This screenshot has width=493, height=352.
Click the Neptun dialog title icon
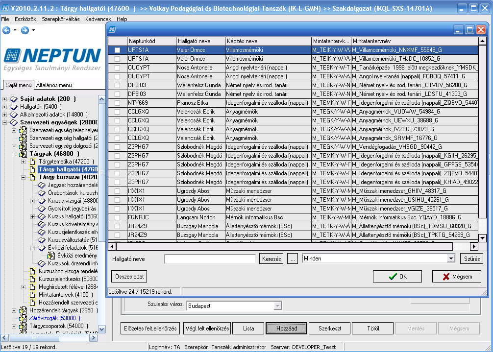[112, 29]
